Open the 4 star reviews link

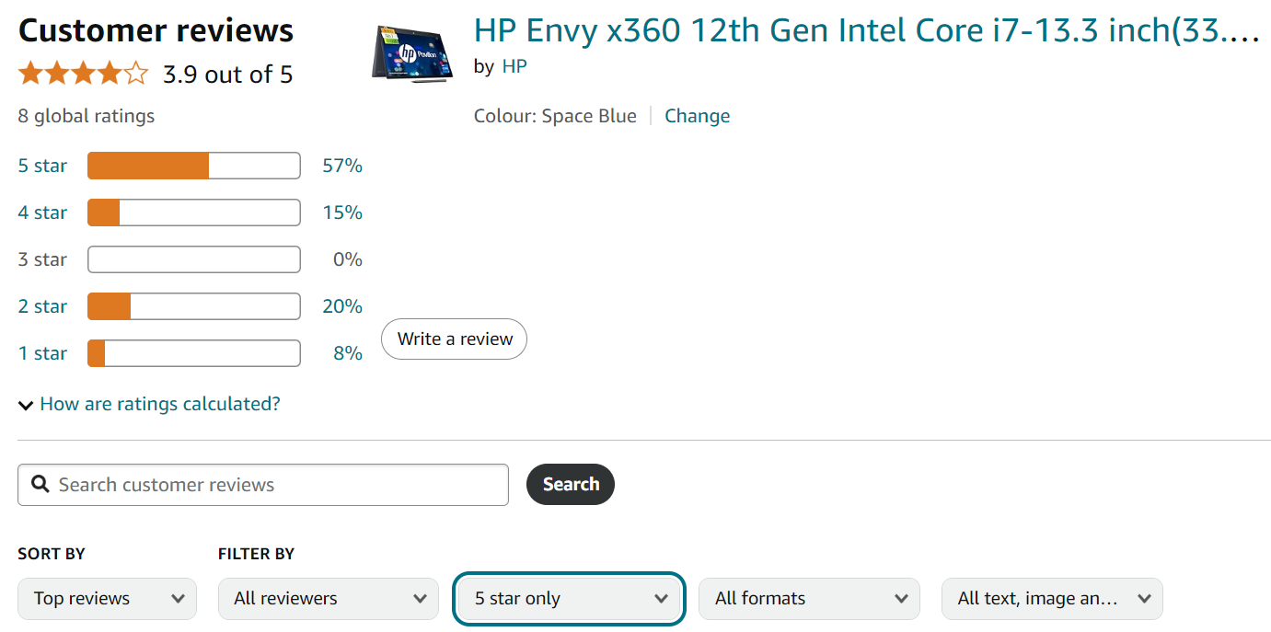(x=42, y=213)
